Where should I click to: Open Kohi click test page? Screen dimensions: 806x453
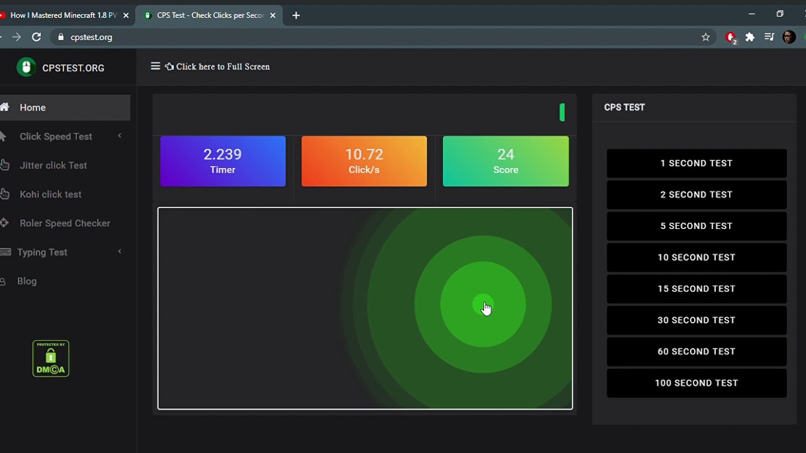pos(50,194)
